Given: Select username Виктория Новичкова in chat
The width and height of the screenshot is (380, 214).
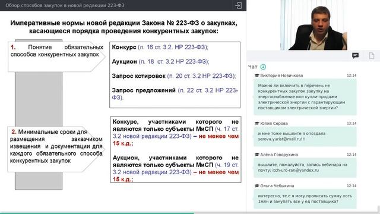Looking at the screenshot, I should (x=281, y=75).
